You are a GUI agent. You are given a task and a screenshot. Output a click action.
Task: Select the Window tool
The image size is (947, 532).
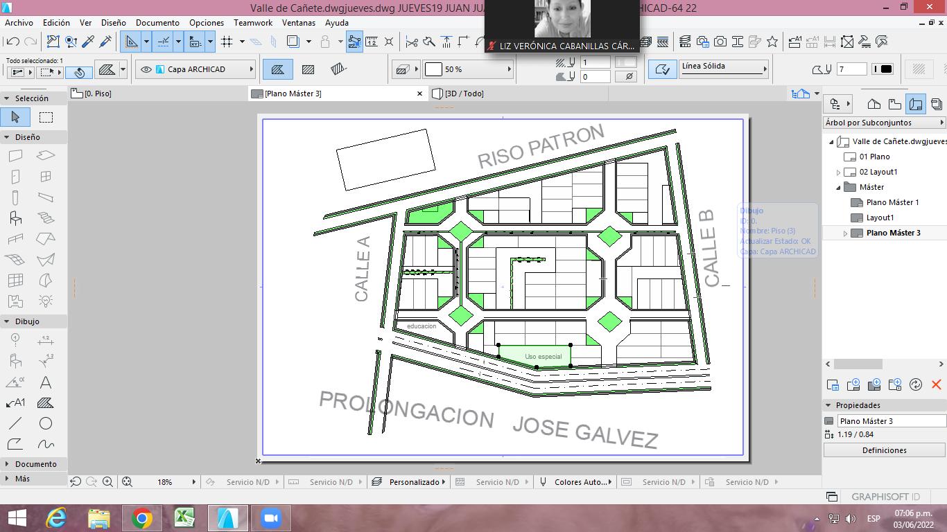click(x=46, y=177)
